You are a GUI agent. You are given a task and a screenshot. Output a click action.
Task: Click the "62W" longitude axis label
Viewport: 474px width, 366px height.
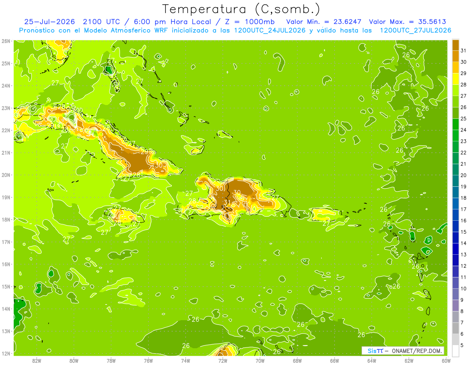pyautogui.click(x=409, y=360)
